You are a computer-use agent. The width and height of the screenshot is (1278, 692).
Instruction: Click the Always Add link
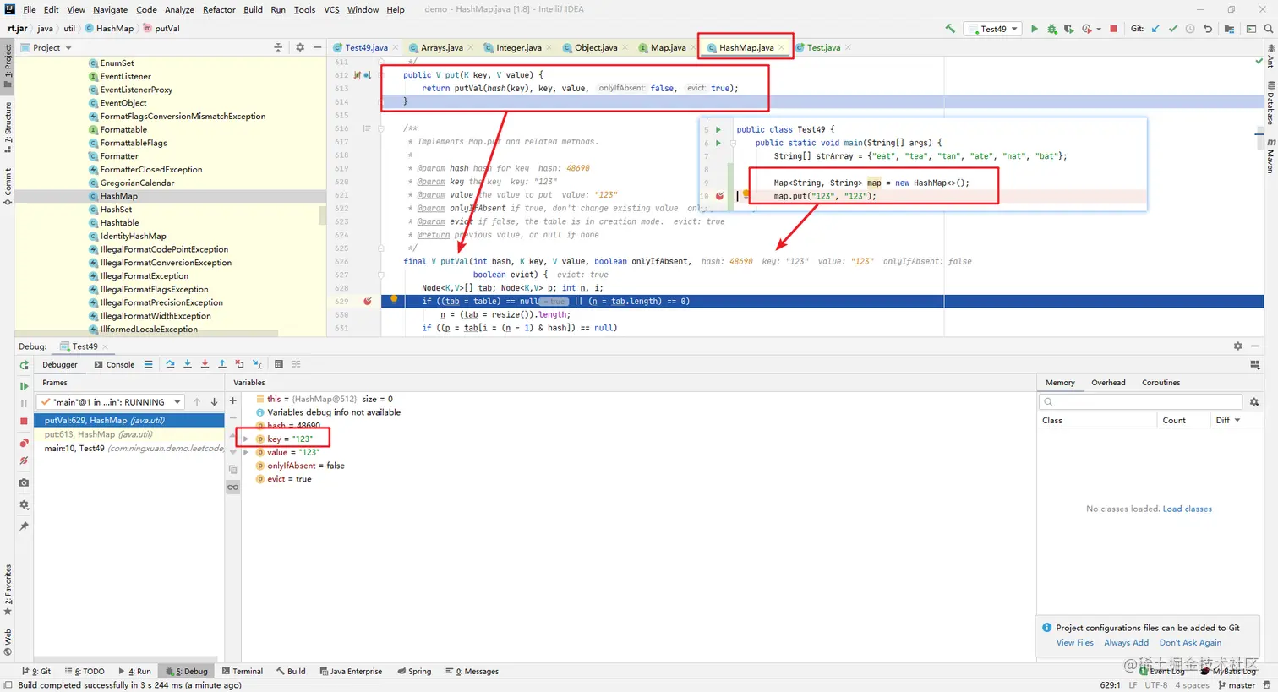click(x=1126, y=642)
